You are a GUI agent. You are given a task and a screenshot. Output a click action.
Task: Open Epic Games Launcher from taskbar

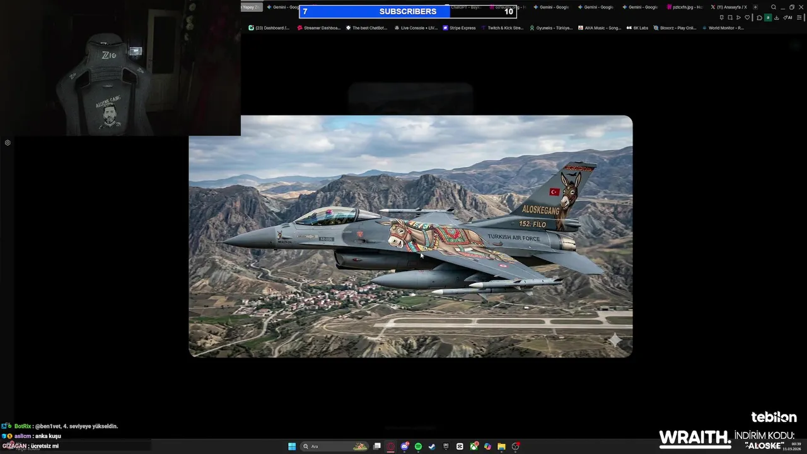tap(446, 446)
